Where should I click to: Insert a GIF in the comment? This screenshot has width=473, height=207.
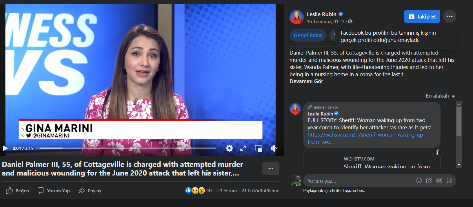pos(439,180)
